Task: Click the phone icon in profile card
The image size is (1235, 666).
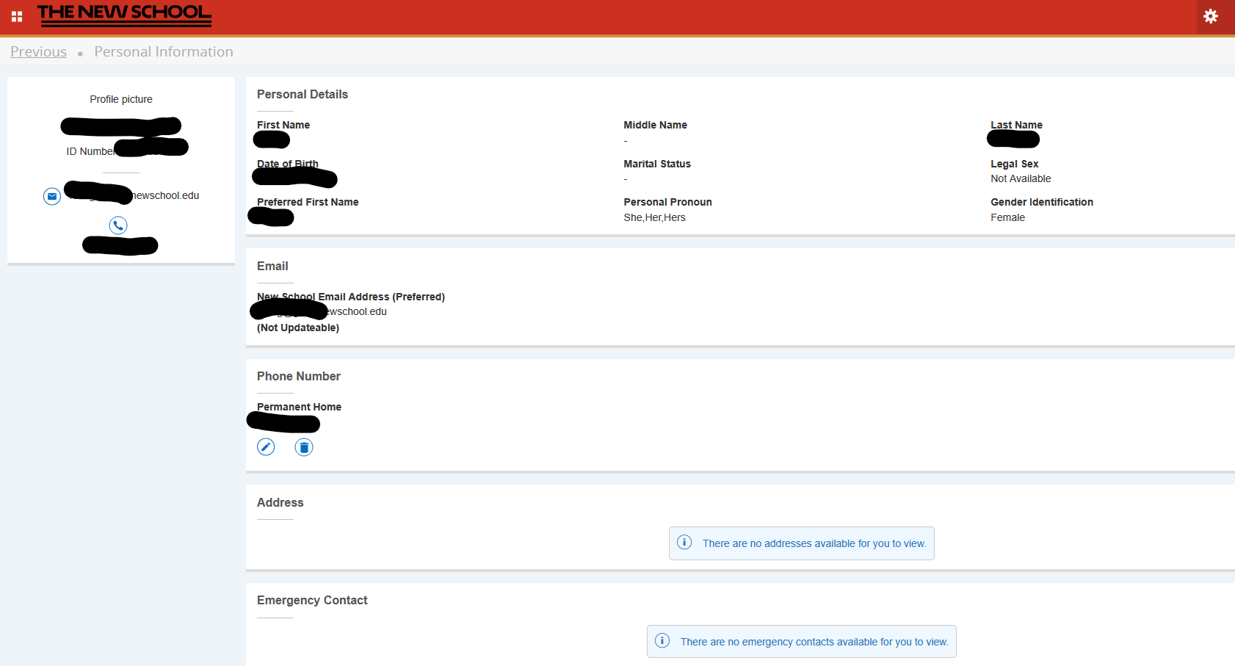Action: [x=118, y=225]
